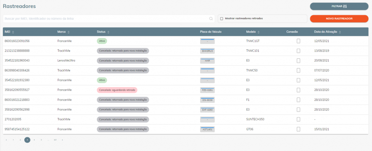The height and width of the screenshot is (151, 372).
Task: Go to page 1
Action: click(13, 140)
